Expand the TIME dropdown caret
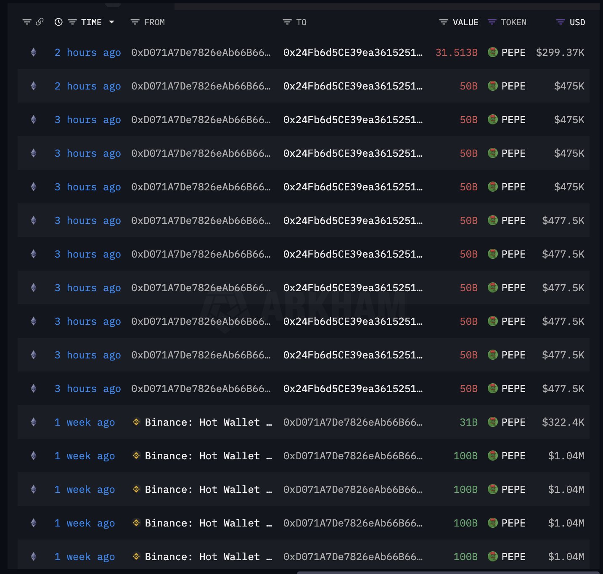Image resolution: width=603 pixels, height=574 pixels. point(111,22)
